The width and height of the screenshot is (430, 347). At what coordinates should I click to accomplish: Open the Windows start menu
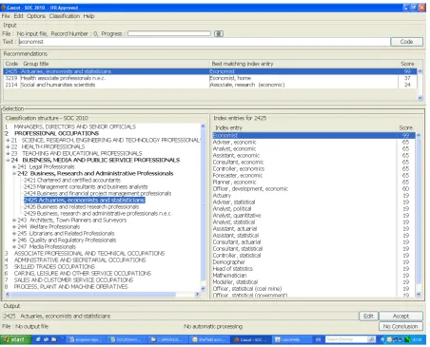click(x=15, y=339)
